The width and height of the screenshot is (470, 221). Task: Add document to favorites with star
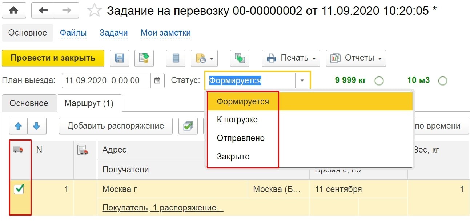95,11
